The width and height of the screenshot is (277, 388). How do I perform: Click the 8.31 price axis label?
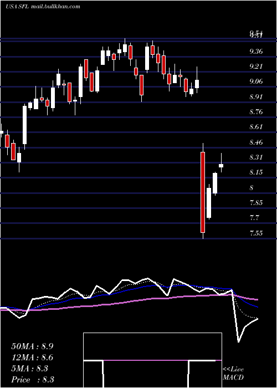pos(256,157)
